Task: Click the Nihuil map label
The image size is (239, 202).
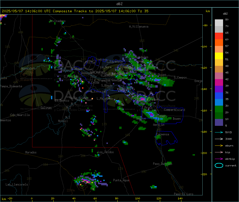Action: pyautogui.click(x=63, y=121)
